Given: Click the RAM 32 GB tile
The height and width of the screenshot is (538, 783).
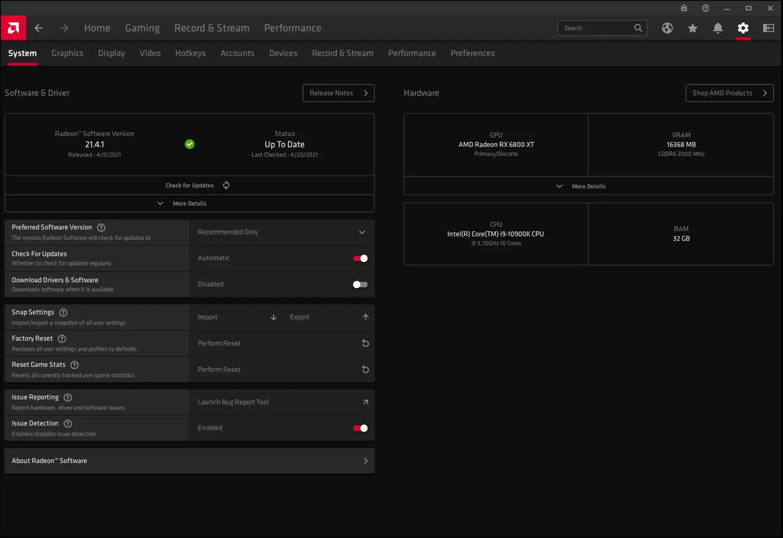Looking at the screenshot, I should coord(681,234).
